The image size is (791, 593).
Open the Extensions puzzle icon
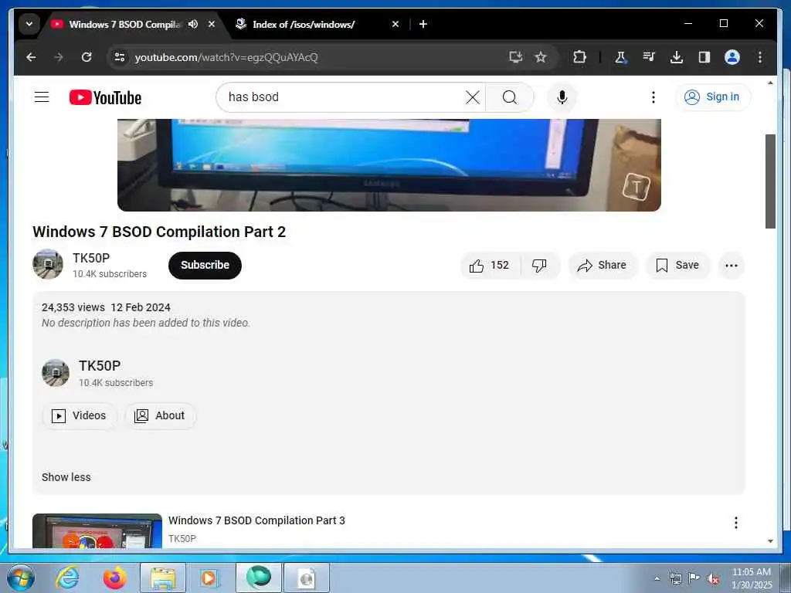coord(579,57)
